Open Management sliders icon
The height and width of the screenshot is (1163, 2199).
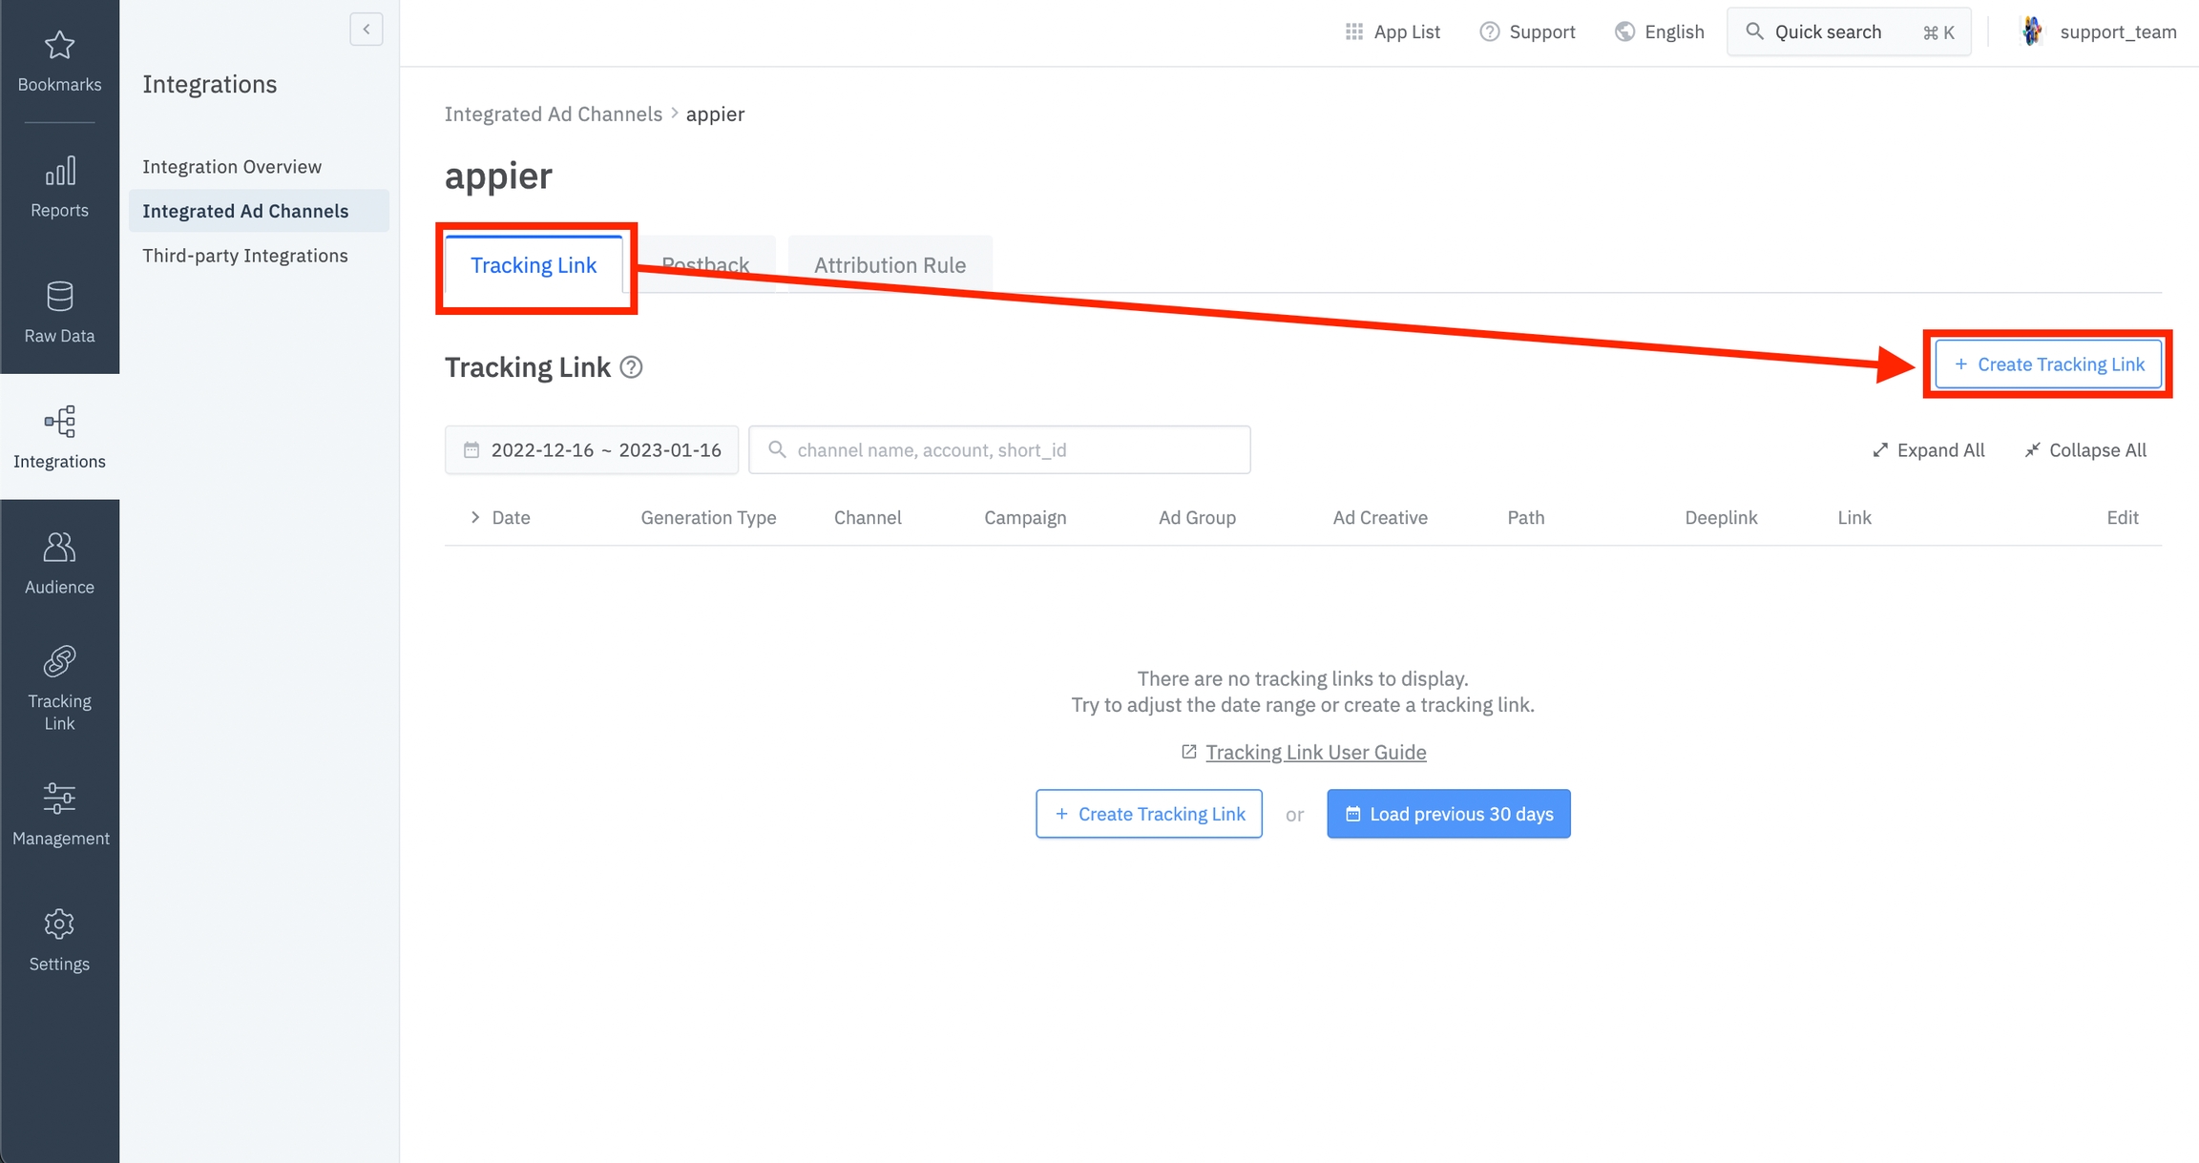pos(59,799)
